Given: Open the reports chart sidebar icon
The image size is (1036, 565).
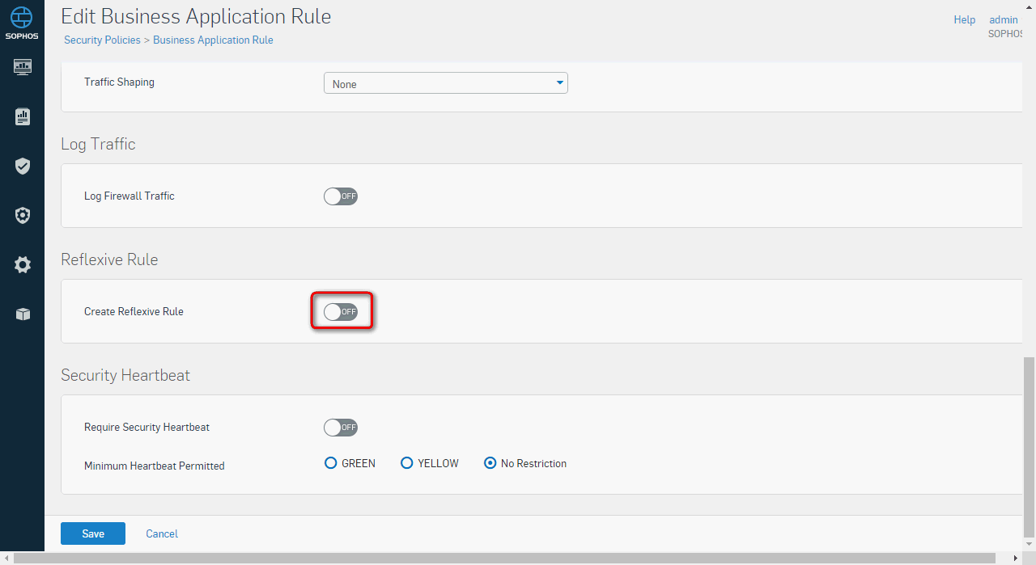Looking at the screenshot, I should click(23, 117).
